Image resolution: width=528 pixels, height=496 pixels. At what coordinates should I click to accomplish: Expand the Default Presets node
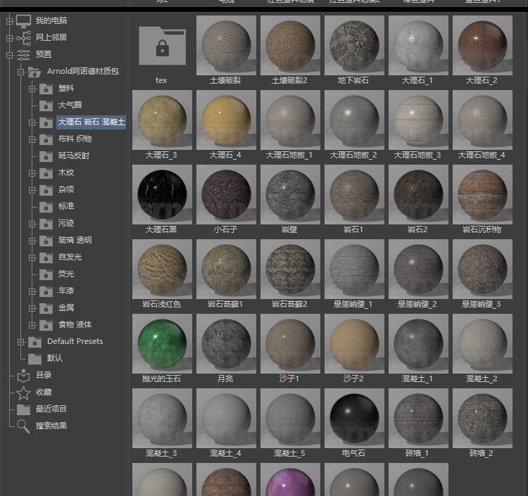[21, 342]
